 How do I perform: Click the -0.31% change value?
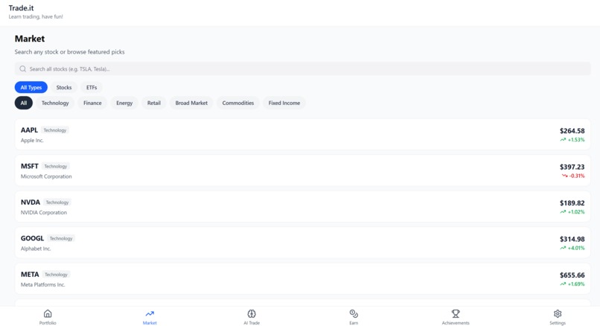577,176
